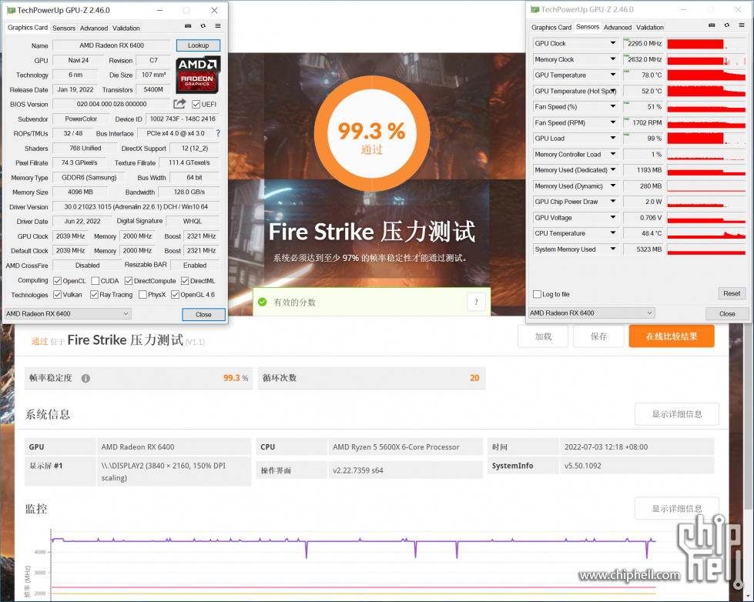This screenshot has height=602, width=754.
Task: Switch to Advanced tab in the Graphics Card GPU-Z window
Action: point(94,28)
